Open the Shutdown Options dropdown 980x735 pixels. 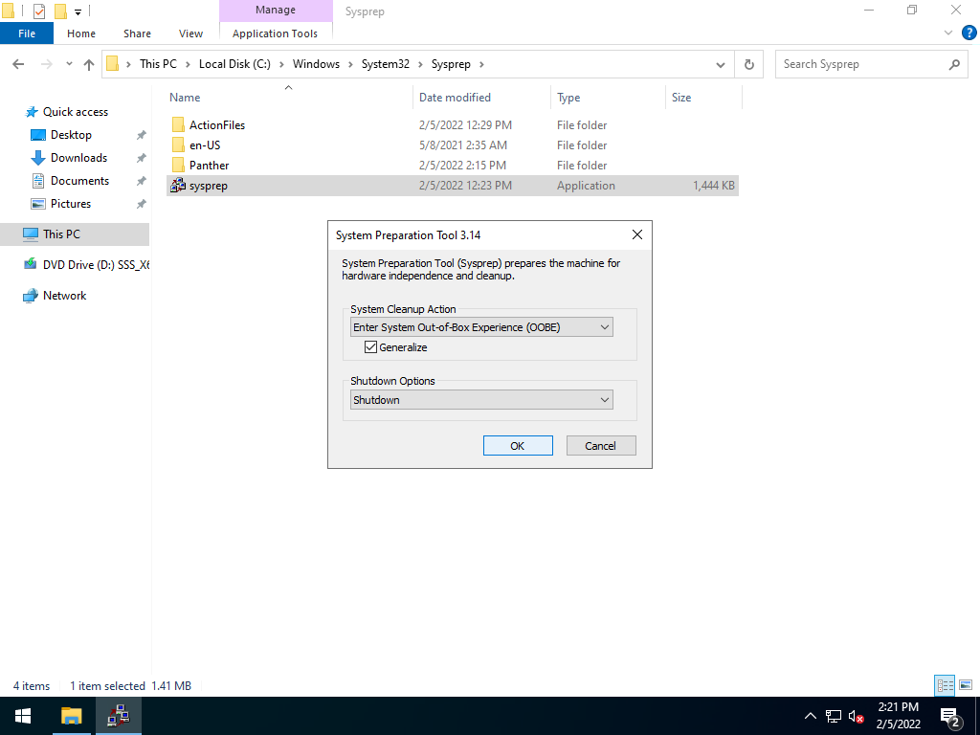tap(481, 400)
